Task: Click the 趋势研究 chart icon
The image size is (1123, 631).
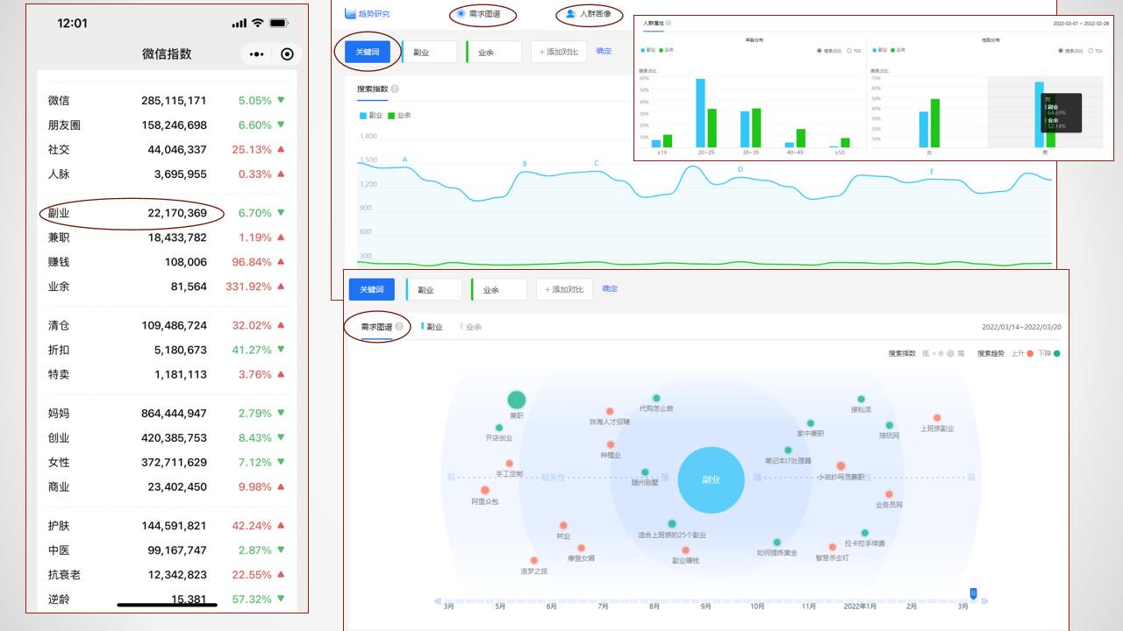Action: pyautogui.click(x=351, y=13)
